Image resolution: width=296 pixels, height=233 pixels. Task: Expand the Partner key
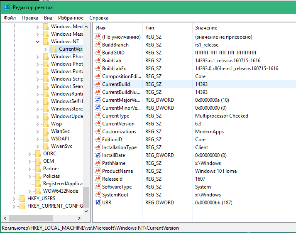tap(29, 169)
